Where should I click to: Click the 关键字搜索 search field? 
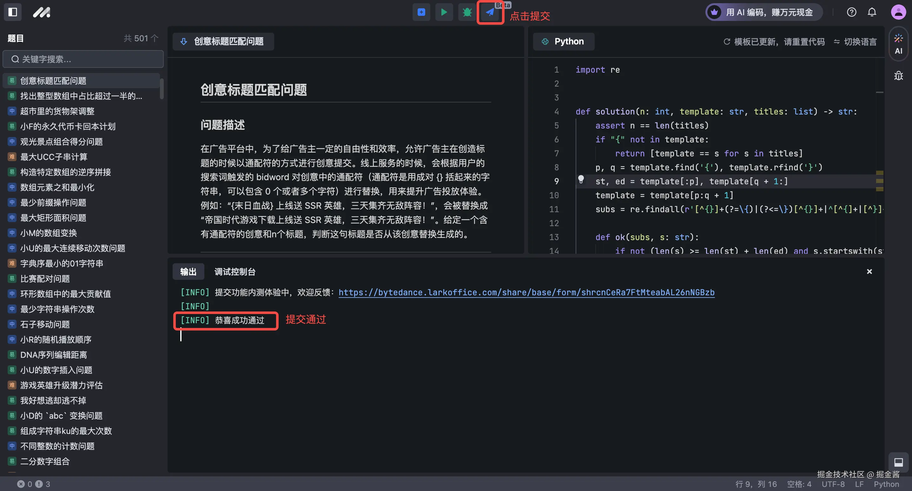(83, 59)
